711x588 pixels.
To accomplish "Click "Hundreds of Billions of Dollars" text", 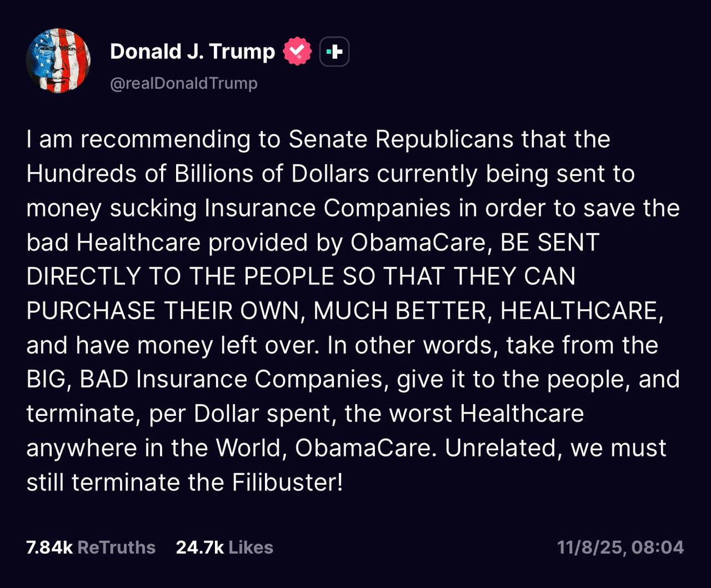I will click(x=197, y=174).
